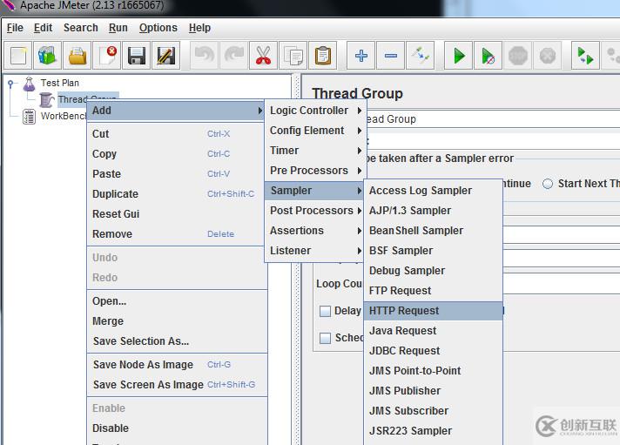This screenshot has width=620, height=445.
Task: Start the test with green play icon
Action: [459, 56]
